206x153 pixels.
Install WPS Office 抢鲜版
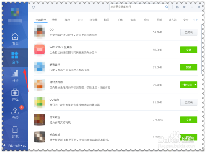(x=189, y=50)
